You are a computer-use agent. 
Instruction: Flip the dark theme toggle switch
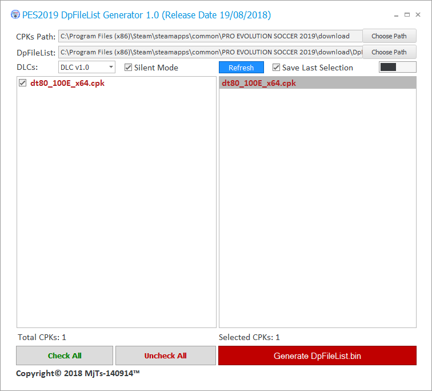tap(398, 67)
